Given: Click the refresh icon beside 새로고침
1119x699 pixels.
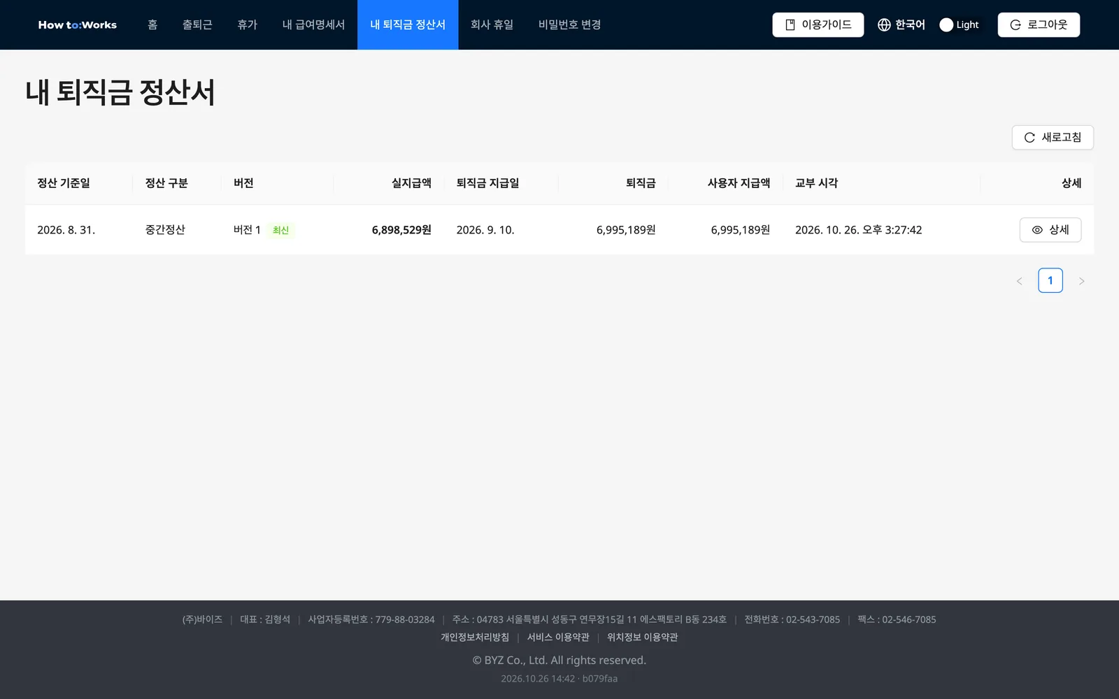Looking at the screenshot, I should pos(1029,138).
